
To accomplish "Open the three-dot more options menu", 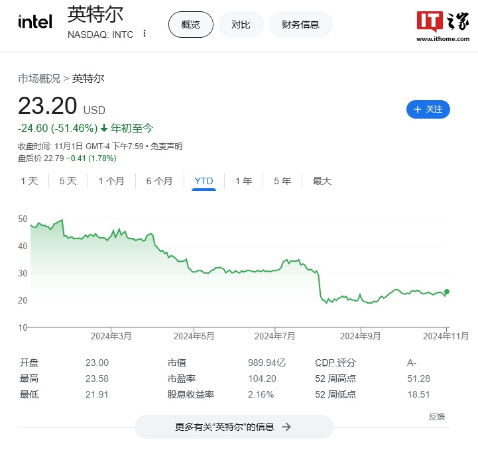I will pos(145,34).
